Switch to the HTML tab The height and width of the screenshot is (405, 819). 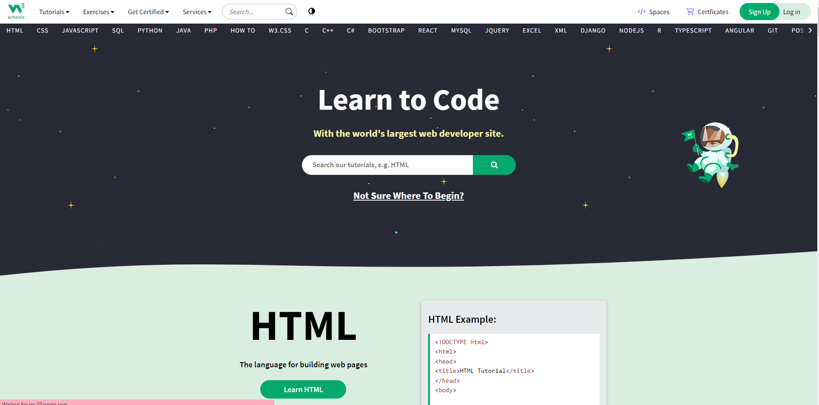[x=14, y=30]
